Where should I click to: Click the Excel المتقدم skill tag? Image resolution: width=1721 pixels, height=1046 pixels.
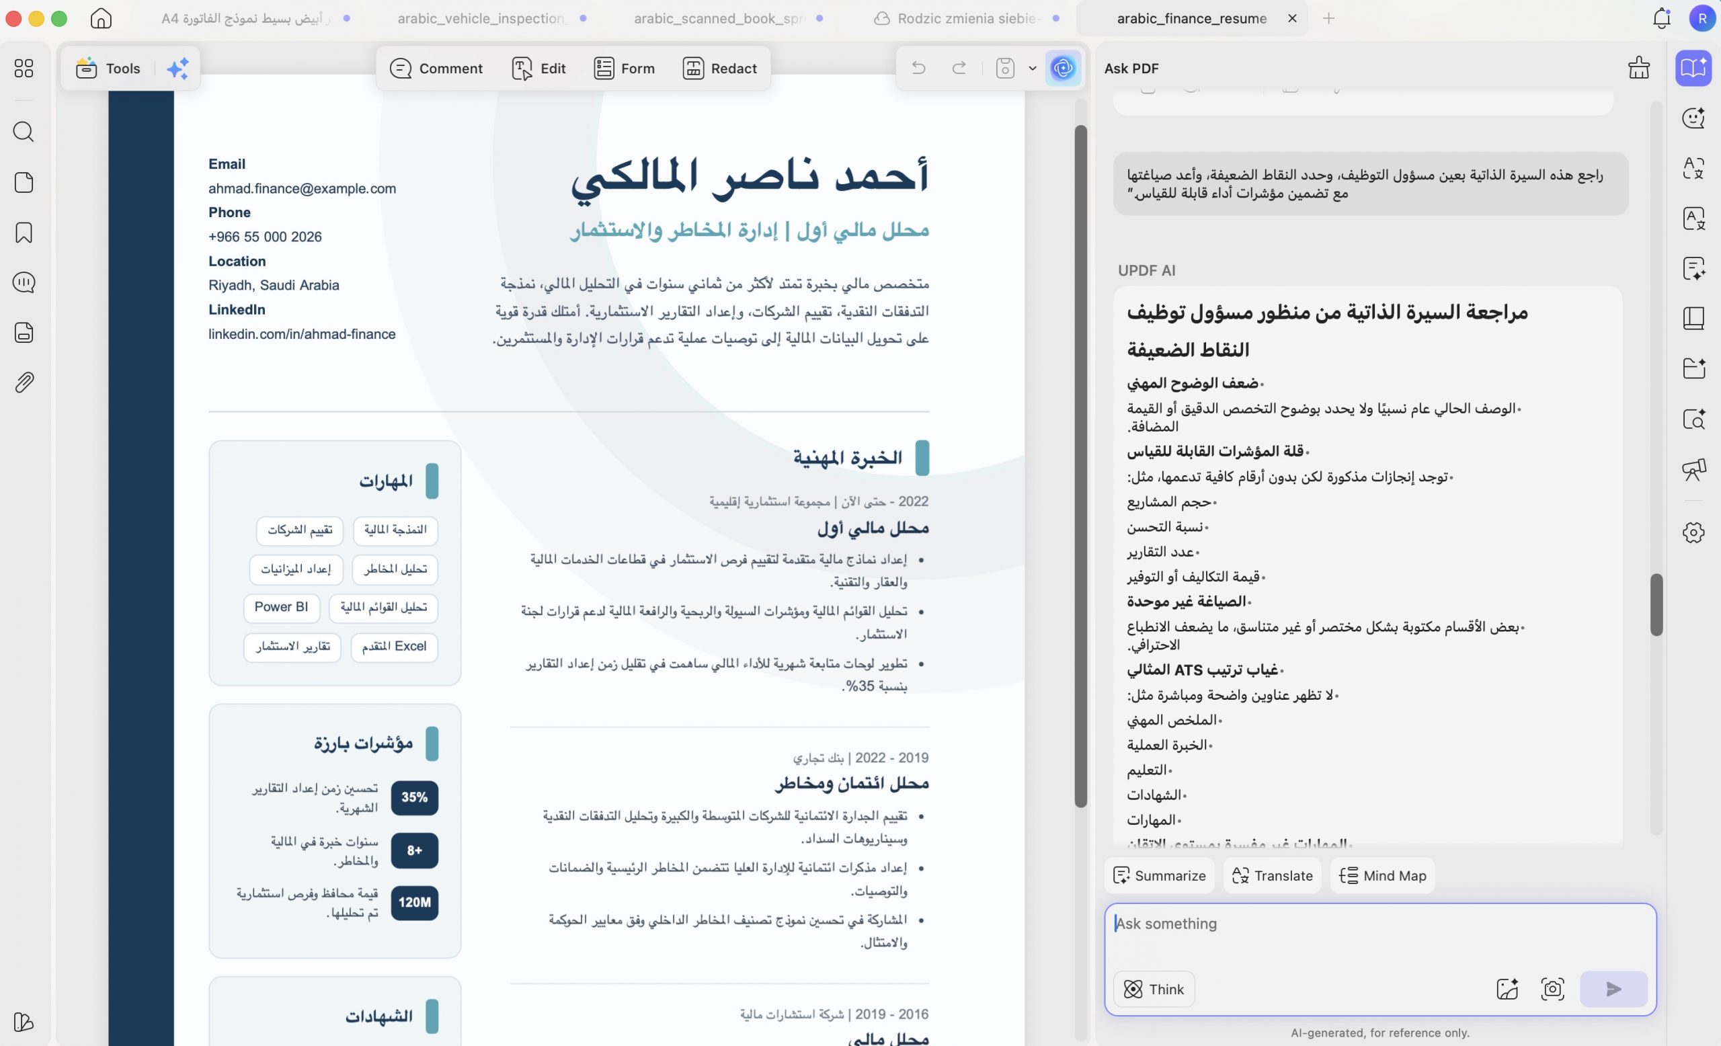pos(394,647)
